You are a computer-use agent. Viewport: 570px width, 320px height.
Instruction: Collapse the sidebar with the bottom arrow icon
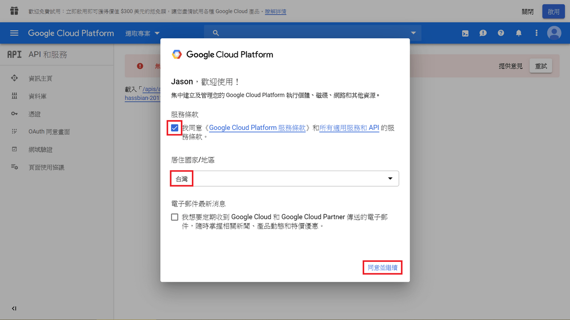(14, 308)
